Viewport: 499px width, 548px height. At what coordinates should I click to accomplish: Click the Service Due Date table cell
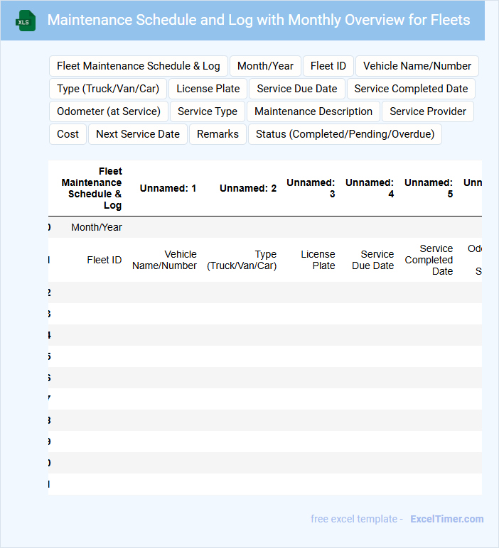(373, 260)
